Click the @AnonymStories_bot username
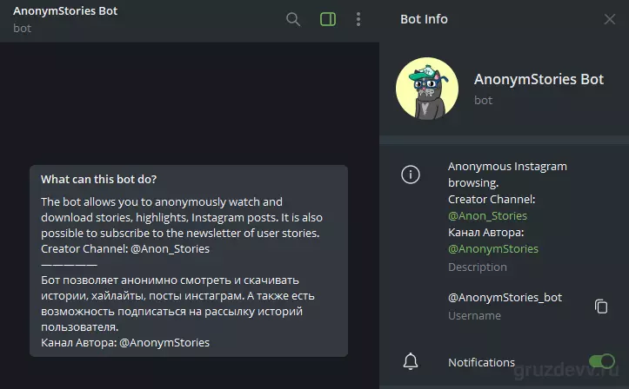 505,297
